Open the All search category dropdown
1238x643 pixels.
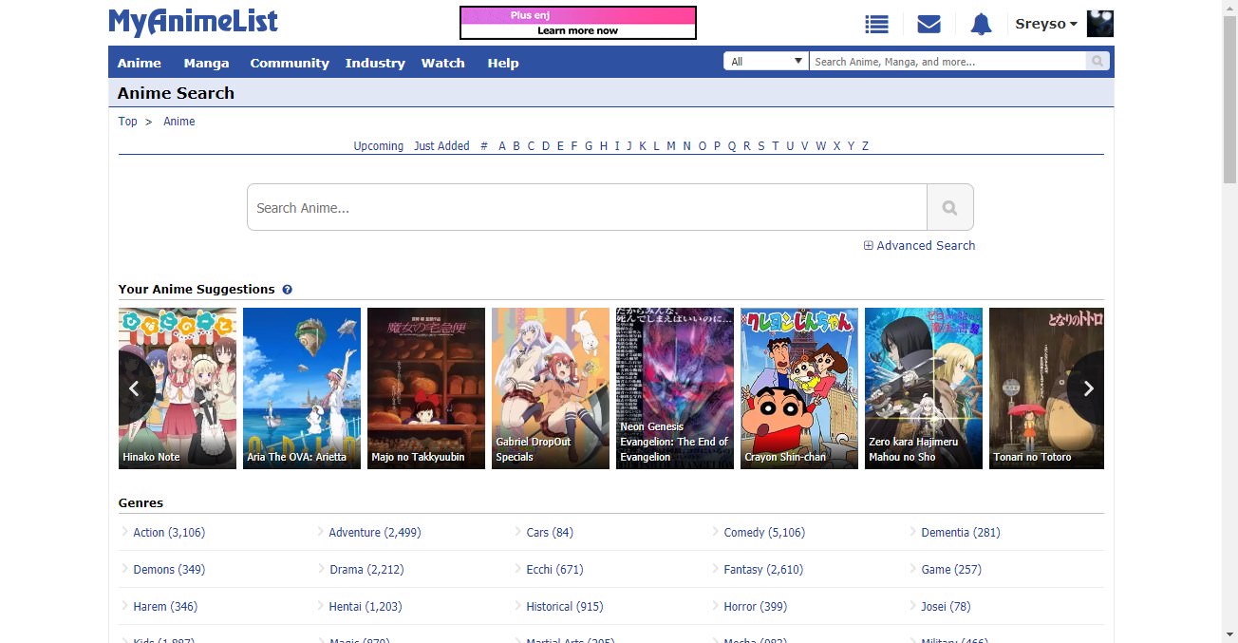[x=766, y=62]
